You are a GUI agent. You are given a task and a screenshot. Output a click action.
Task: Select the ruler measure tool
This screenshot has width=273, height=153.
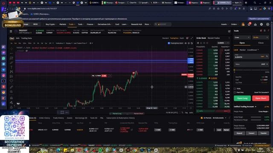click(12, 87)
